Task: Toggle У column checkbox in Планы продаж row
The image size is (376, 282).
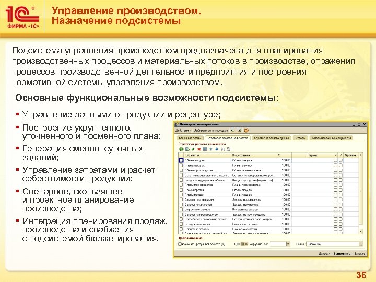Action: tap(335, 195)
